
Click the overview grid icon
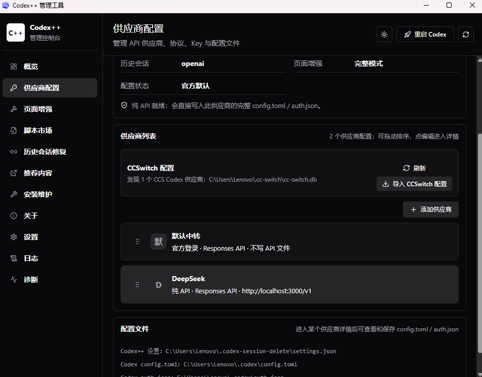coord(14,66)
